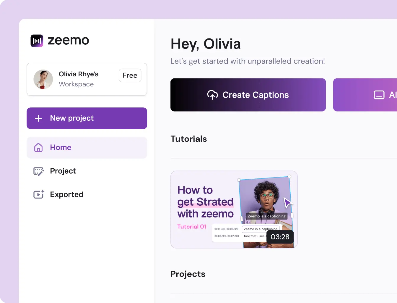The width and height of the screenshot is (397, 303).
Task: Click Olivia Rhye's profile avatar
Action: click(43, 79)
